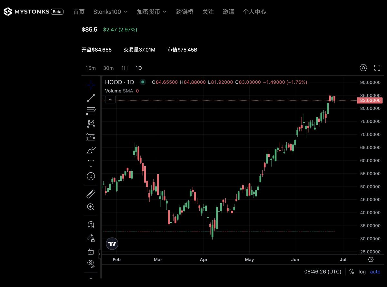Click the H84.88000 high value in legend
Viewport: 387px width, 287px height.
193,82
